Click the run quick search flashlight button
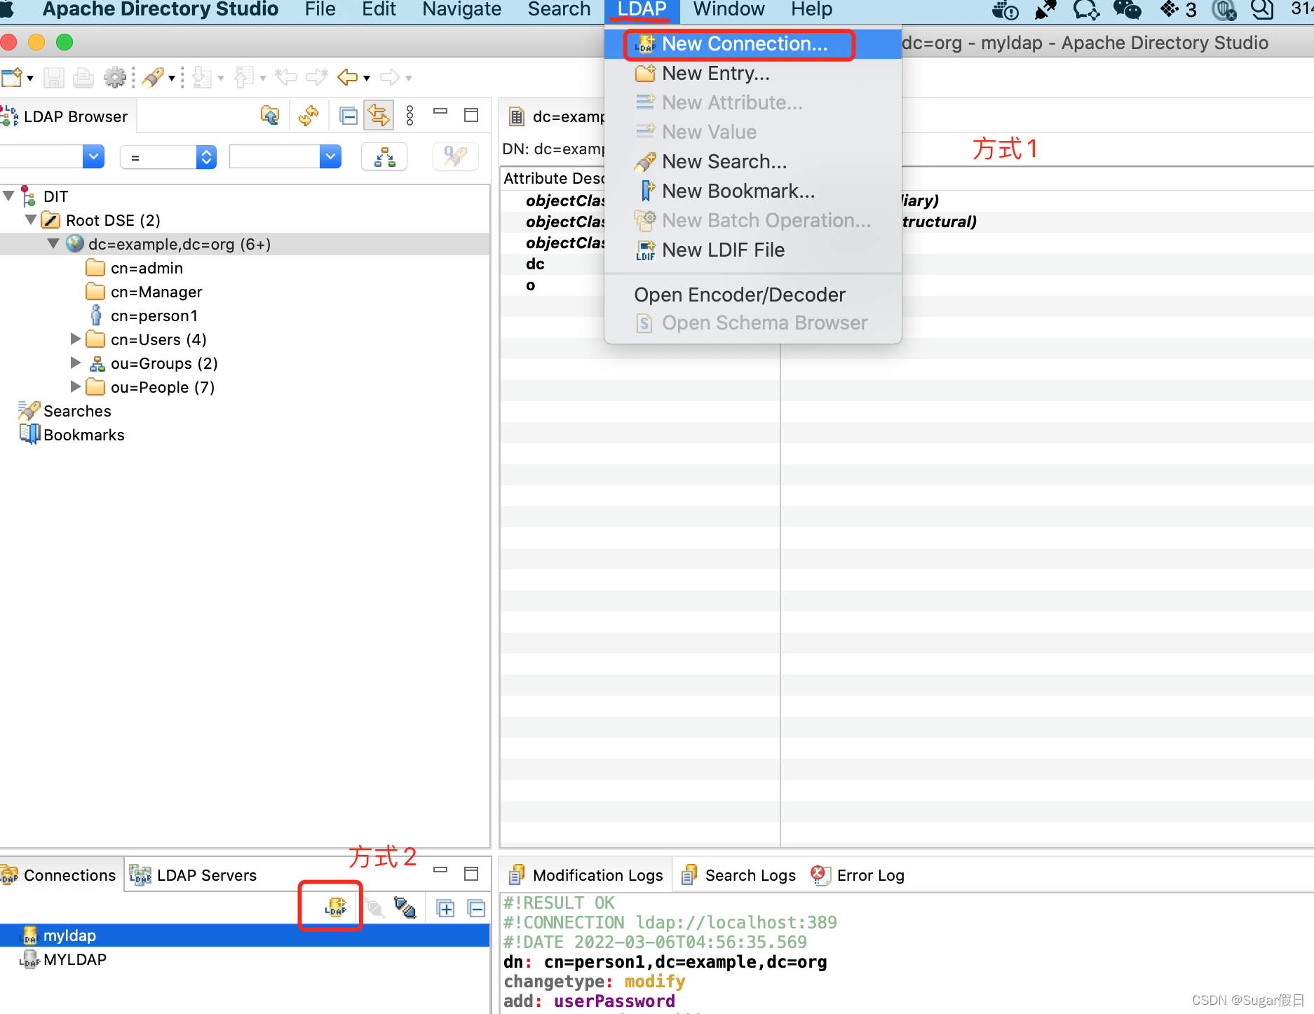The image size is (1314, 1014). point(456,156)
